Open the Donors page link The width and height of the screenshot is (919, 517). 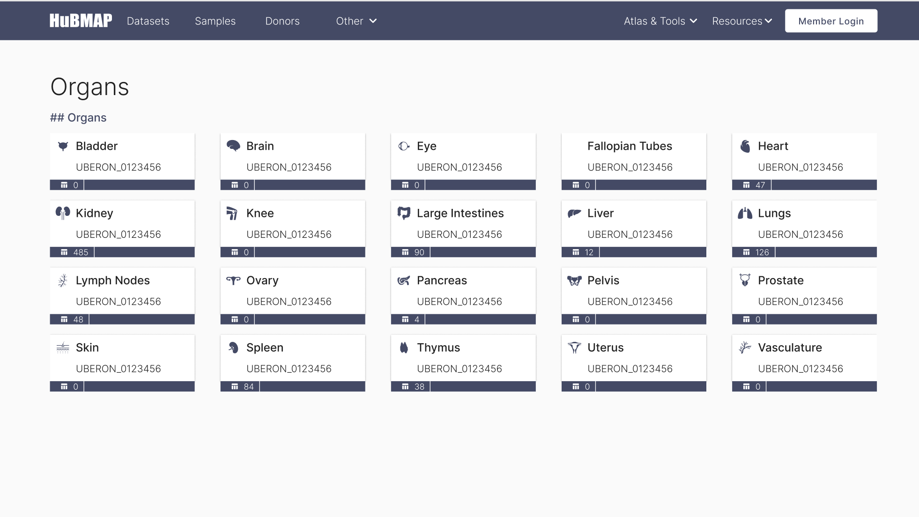[x=282, y=21]
